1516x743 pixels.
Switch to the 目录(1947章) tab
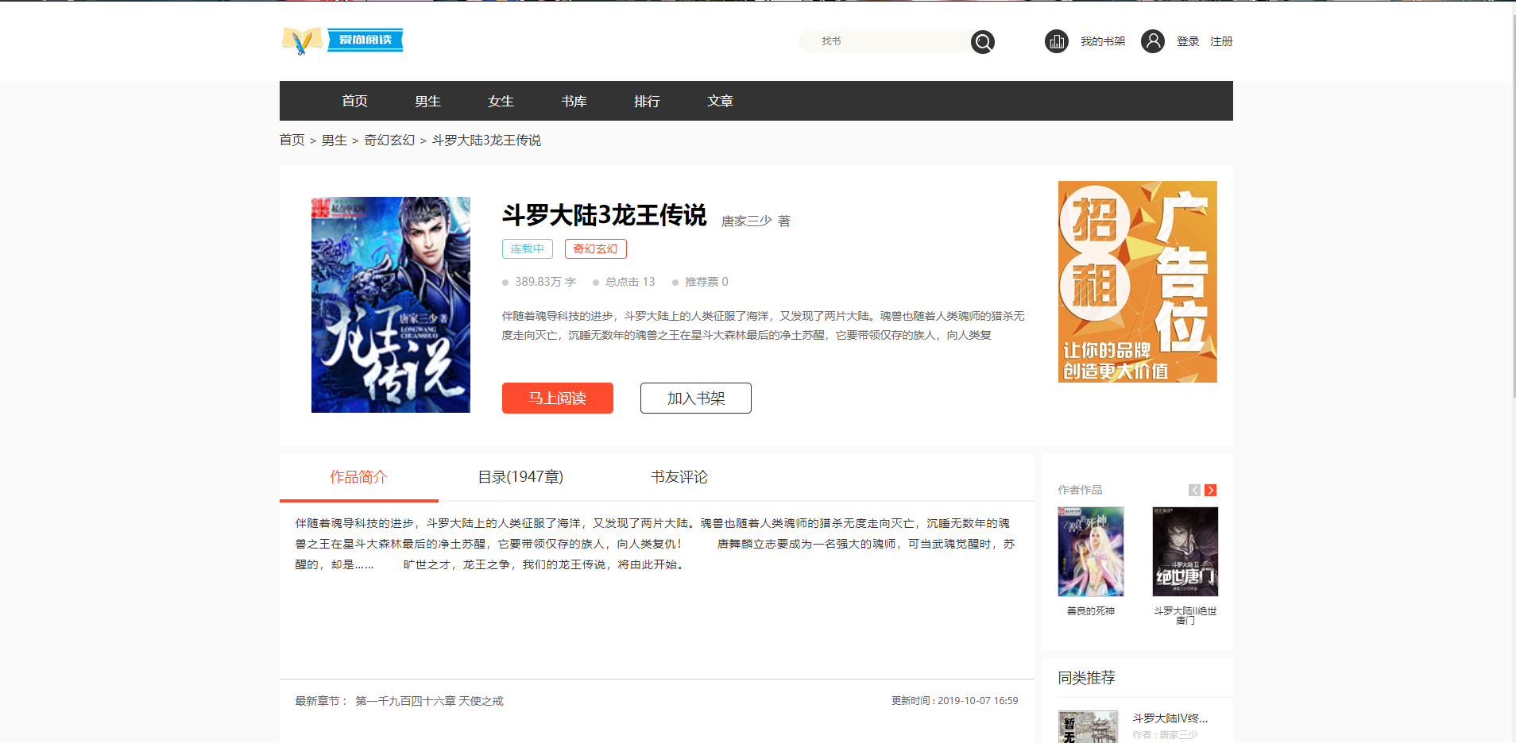pos(520,477)
